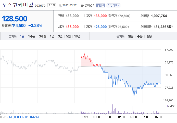Click the 05/26 close summary 133,000 ▼500
Screen dimensions: 177x123
[x=24, y=117]
